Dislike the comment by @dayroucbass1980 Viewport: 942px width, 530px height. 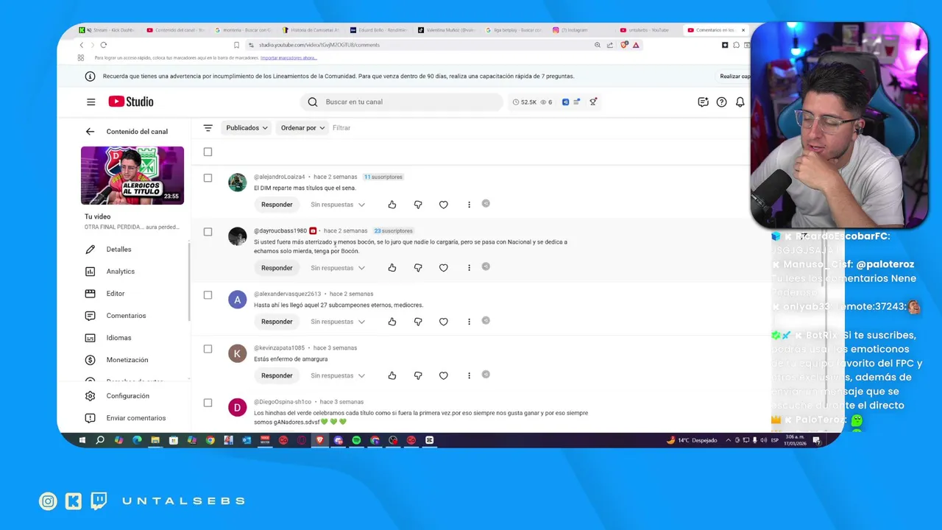pyautogui.click(x=418, y=268)
